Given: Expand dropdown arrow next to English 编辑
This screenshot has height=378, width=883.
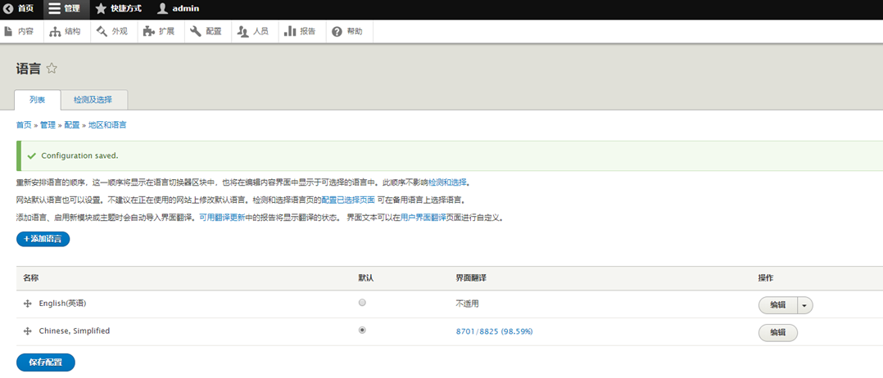Looking at the screenshot, I should (804, 304).
